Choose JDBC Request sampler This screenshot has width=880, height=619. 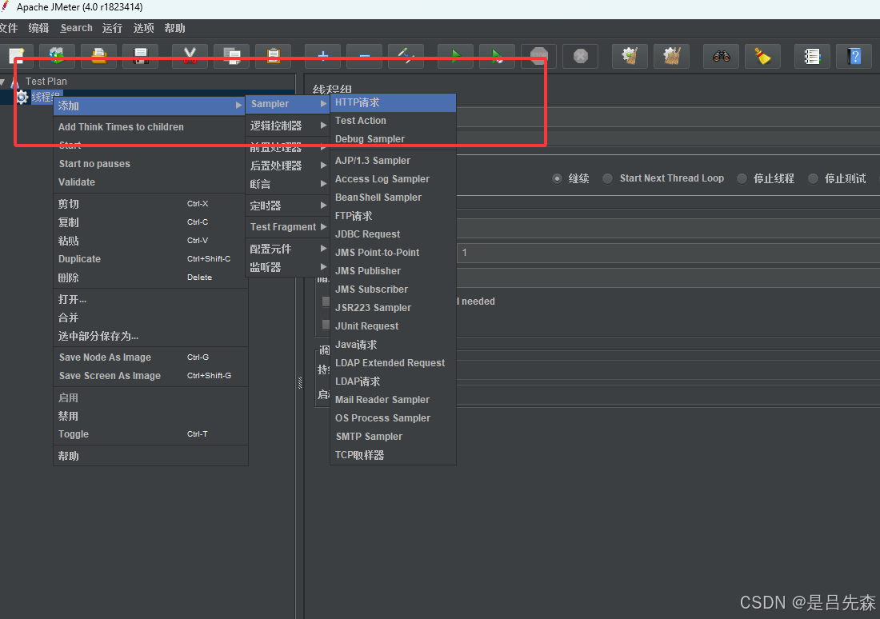pyautogui.click(x=393, y=234)
